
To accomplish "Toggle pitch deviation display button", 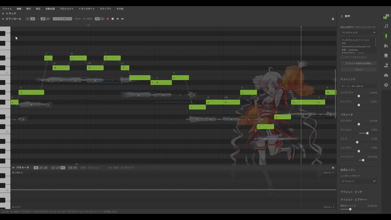I will [60, 19].
